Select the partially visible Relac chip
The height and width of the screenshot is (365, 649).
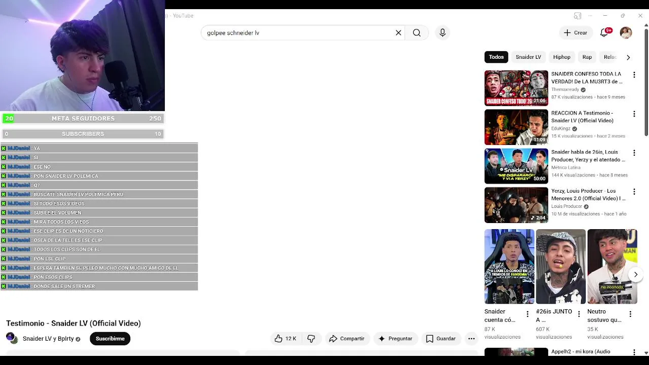coord(610,57)
